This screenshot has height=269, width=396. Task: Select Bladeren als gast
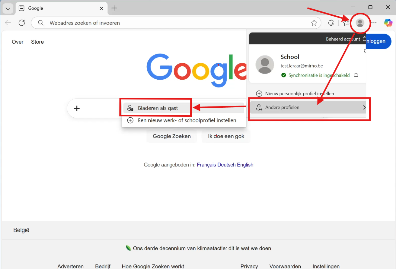pyautogui.click(x=158, y=108)
